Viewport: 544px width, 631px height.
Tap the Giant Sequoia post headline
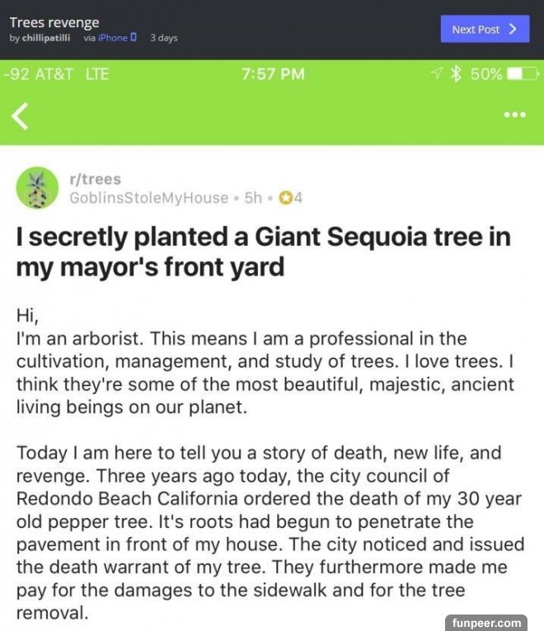[264, 252]
